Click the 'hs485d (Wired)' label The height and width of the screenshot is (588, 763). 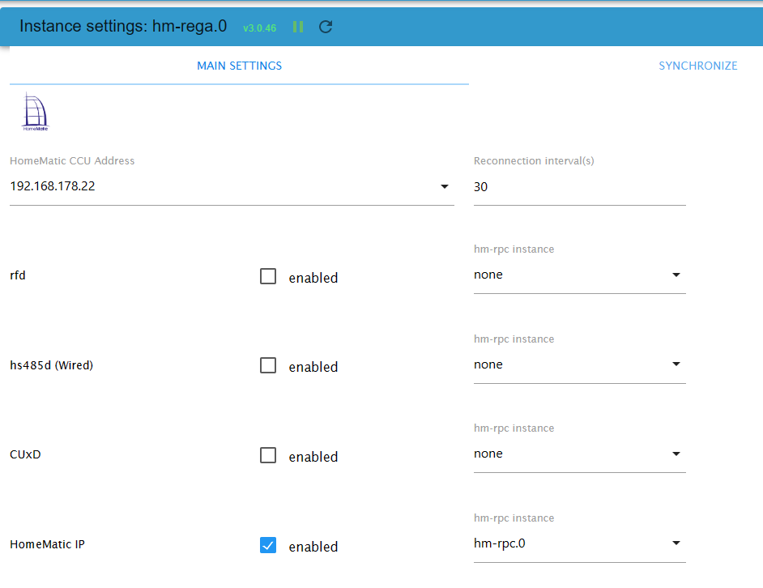[52, 365]
